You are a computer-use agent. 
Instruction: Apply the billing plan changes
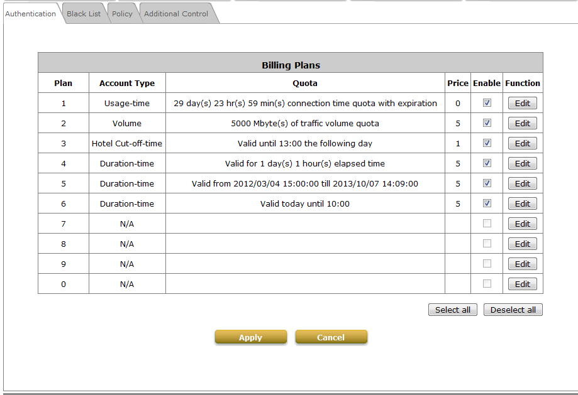coord(250,338)
